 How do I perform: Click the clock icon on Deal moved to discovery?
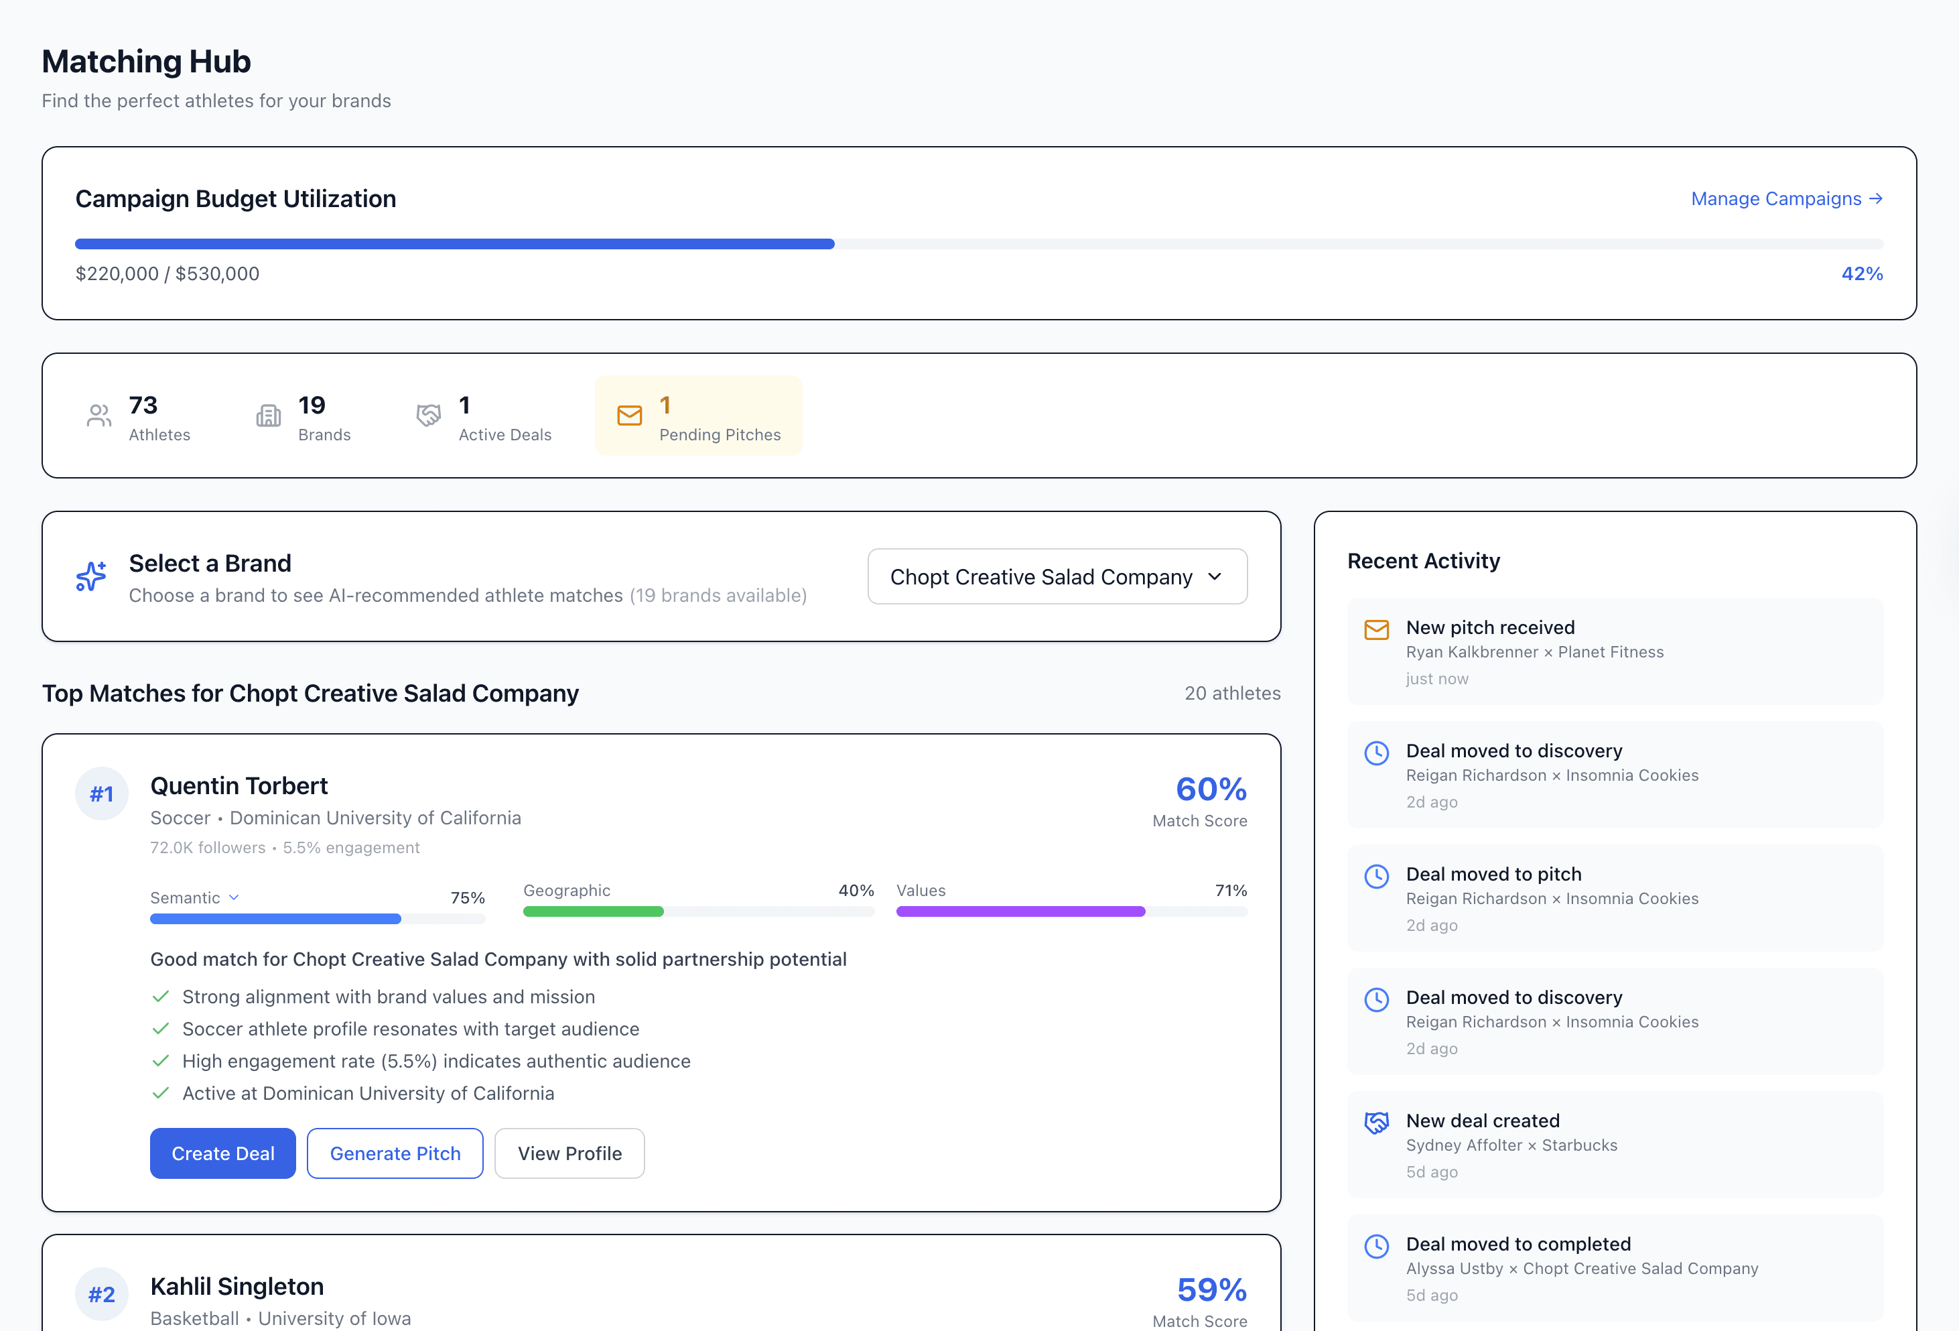pyautogui.click(x=1377, y=753)
